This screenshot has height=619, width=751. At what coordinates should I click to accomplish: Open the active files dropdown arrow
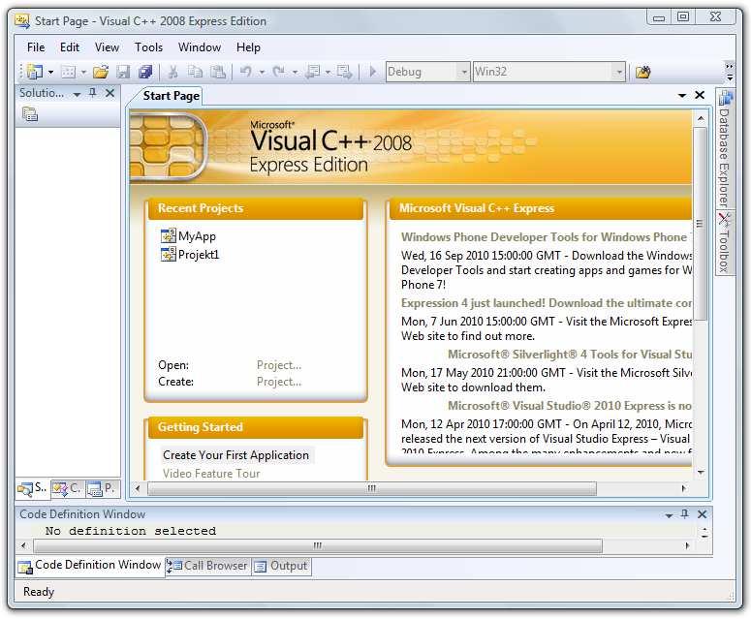pyautogui.click(x=682, y=95)
